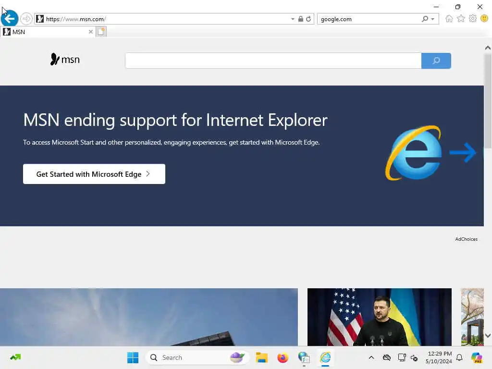Open the Home page icon

click(449, 19)
